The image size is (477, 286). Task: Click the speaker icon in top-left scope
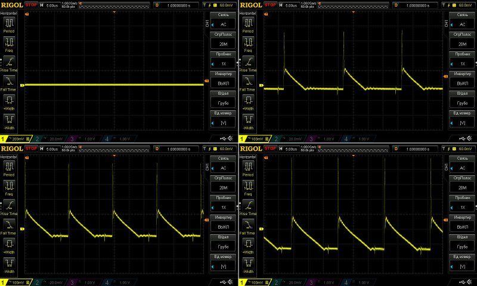232,139
